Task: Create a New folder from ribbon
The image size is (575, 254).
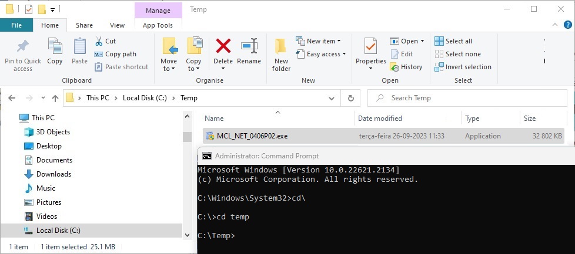Action: pyautogui.click(x=281, y=54)
